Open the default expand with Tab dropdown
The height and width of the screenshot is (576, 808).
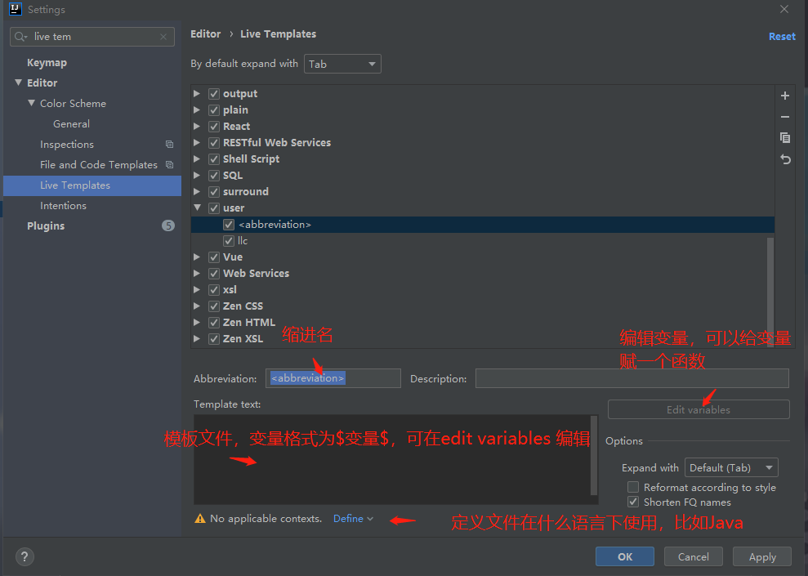point(342,64)
